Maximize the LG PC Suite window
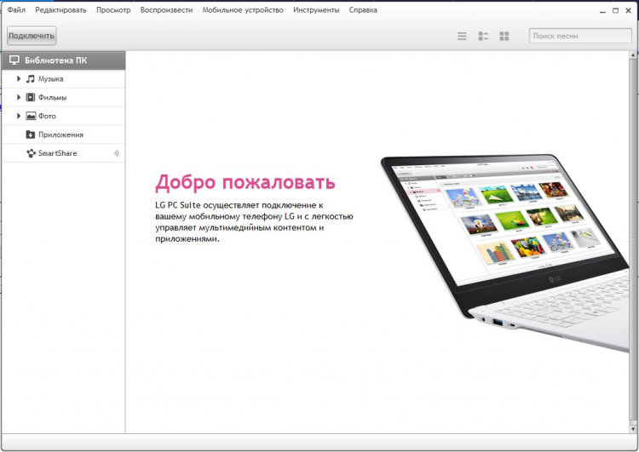This screenshot has height=452, width=639. (616, 10)
